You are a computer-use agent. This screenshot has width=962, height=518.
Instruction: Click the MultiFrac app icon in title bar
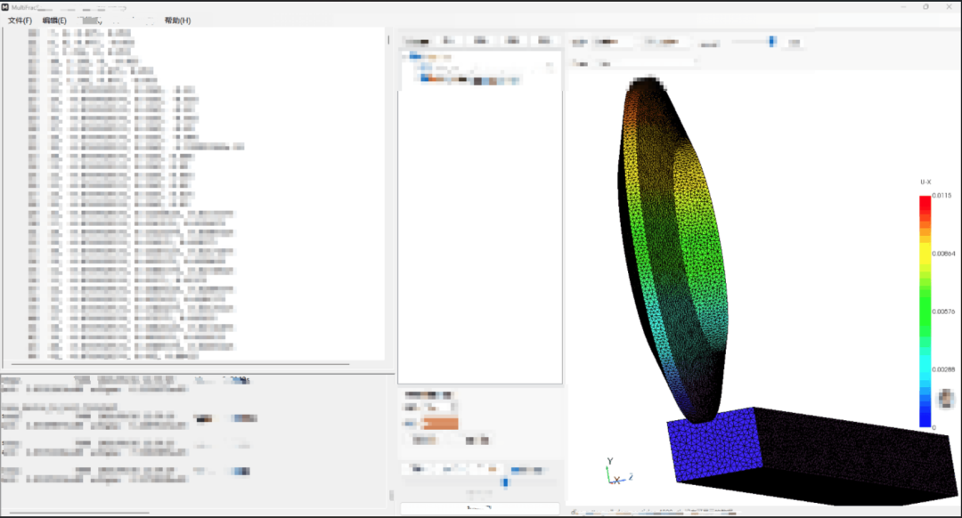point(5,7)
